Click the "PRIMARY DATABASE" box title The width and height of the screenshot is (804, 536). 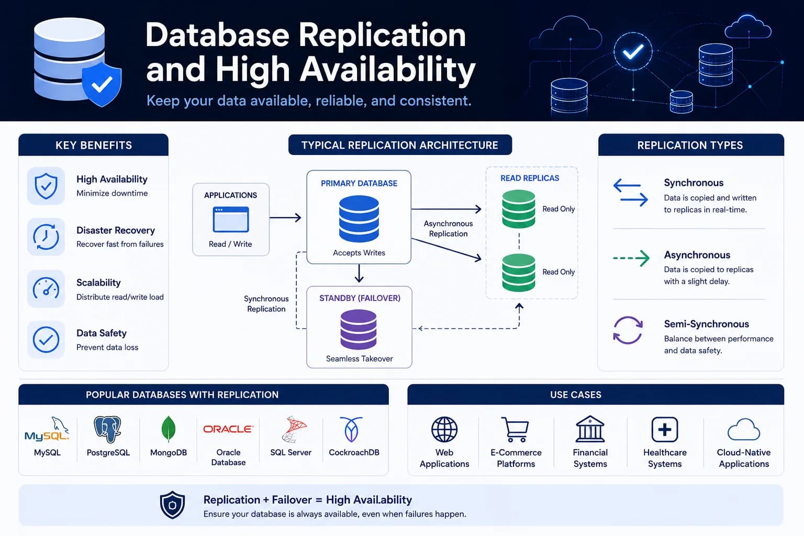[x=359, y=183]
